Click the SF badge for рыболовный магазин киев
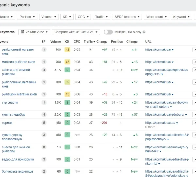The width and height of the screenshot is (196, 177). tap(44, 49)
